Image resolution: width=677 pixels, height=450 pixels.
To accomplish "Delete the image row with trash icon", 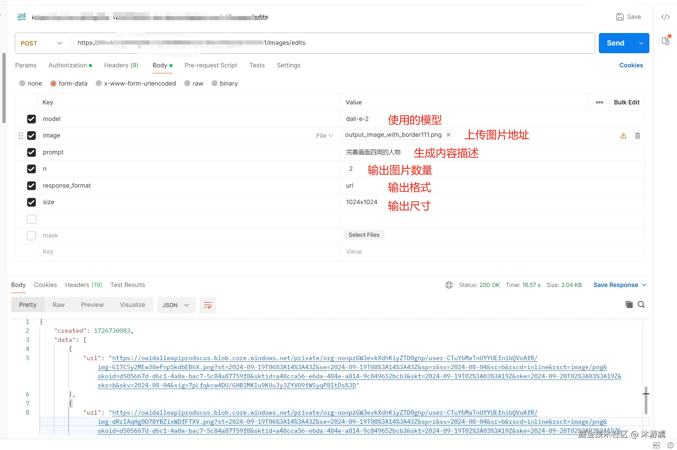I will (x=637, y=136).
